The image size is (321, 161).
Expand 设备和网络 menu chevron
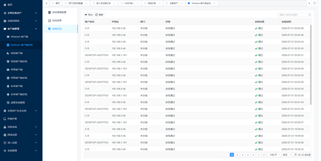(x=36, y=21)
